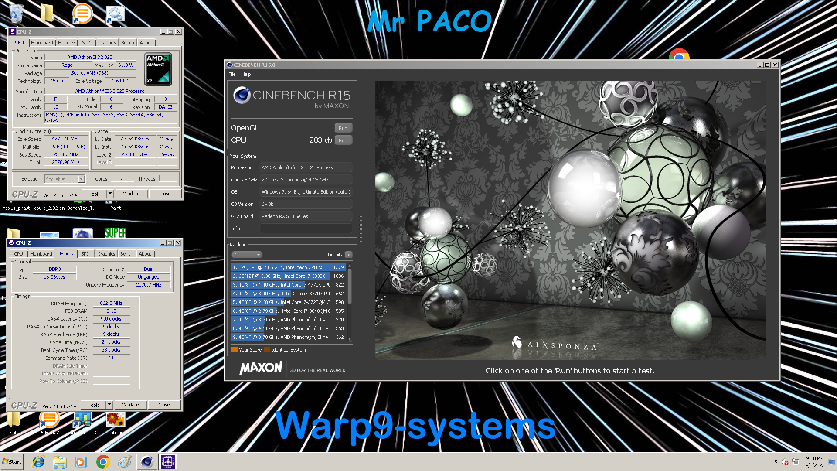Open the CPU ranking dropdown in Cinebench
The width and height of the screenshot is (837, 471).
click(x=247, y=255)
